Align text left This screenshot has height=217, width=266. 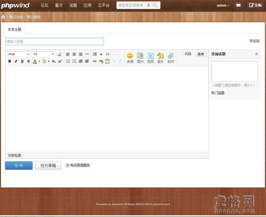[x=68, y=54]
